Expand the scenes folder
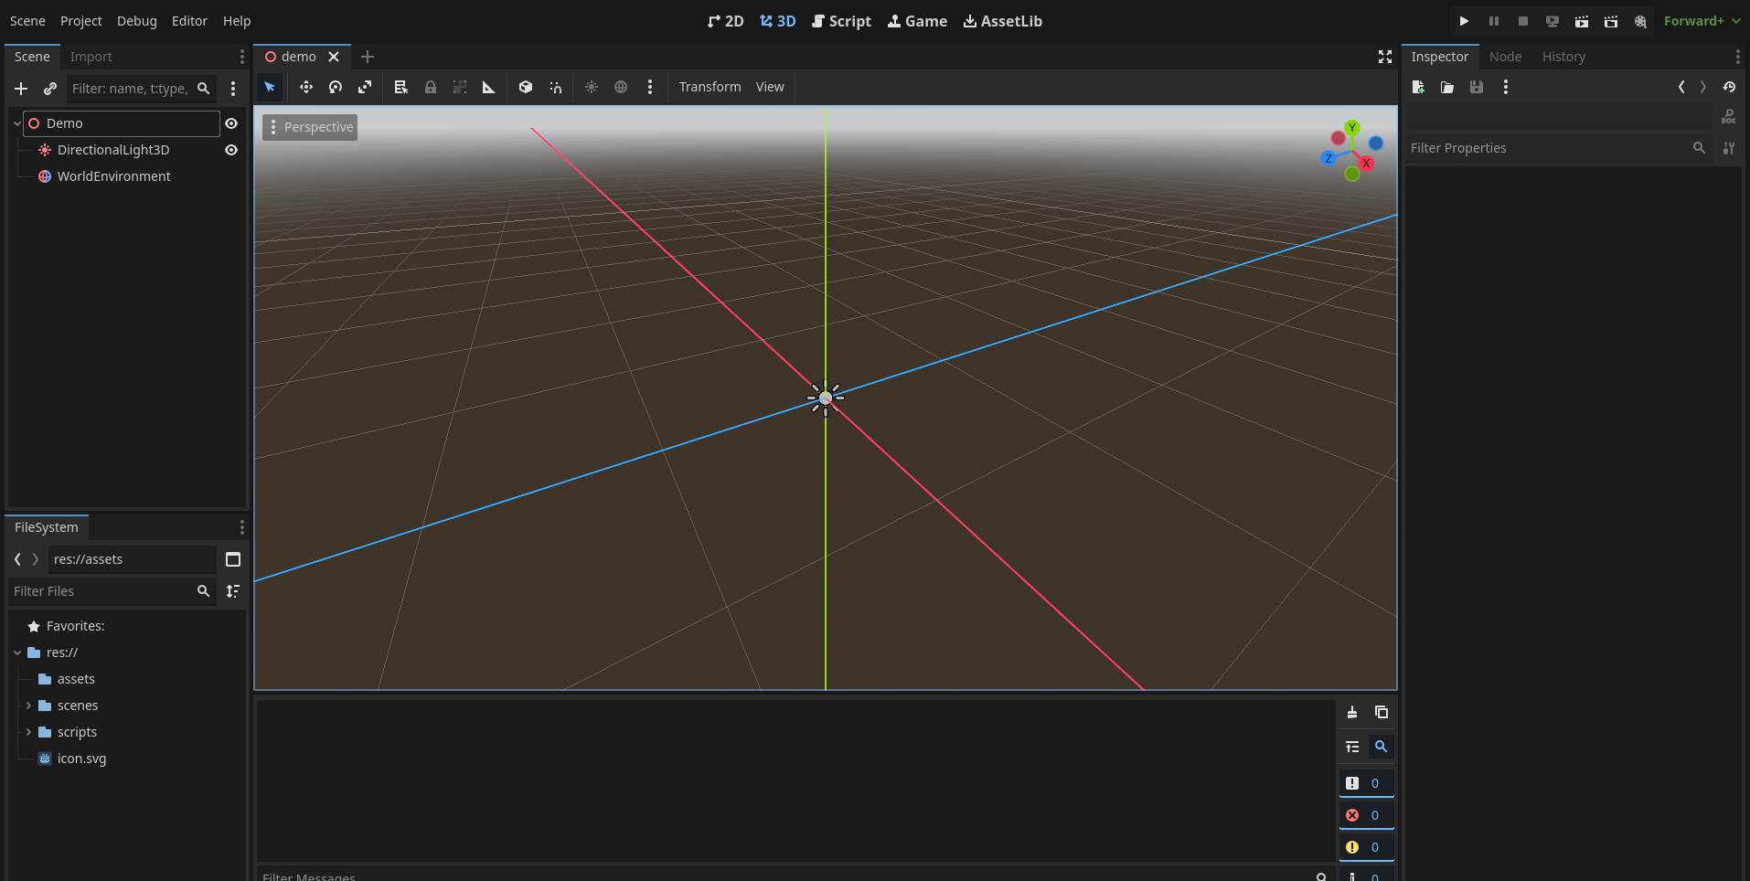This screenshot has height=881, width=1750. 28,706
